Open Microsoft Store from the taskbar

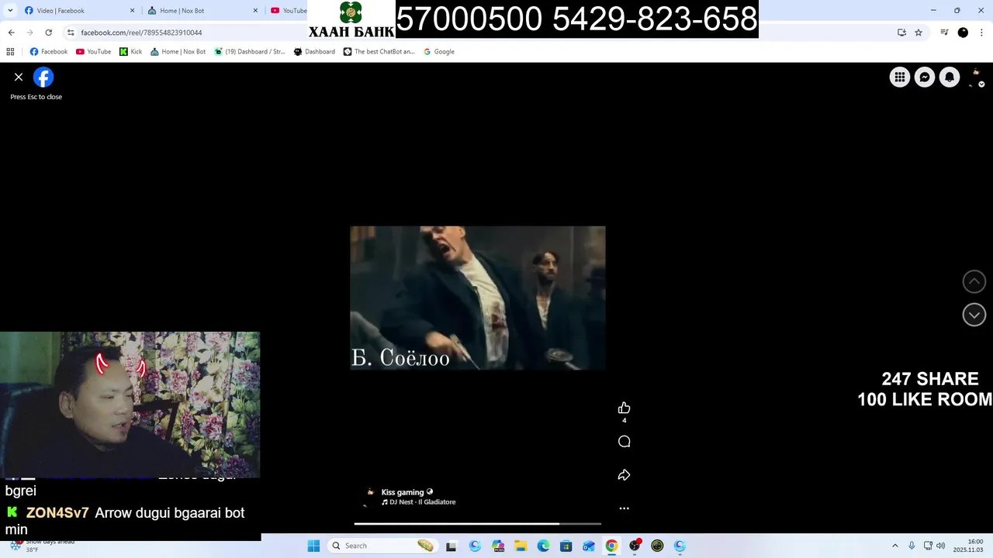[566, 546]
